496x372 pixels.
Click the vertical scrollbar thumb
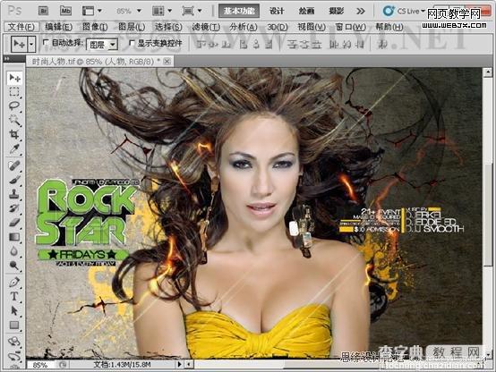tap(488, 215)
